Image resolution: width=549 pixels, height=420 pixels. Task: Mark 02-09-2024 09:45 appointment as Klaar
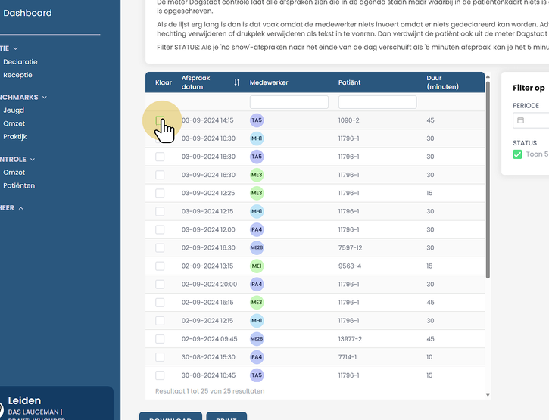[160, 338]
